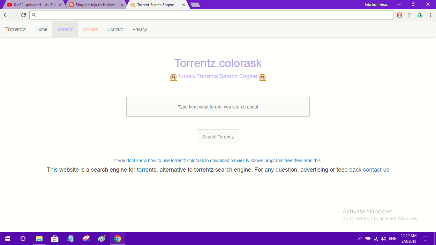Show hidden system tray icons

point(360,239)
